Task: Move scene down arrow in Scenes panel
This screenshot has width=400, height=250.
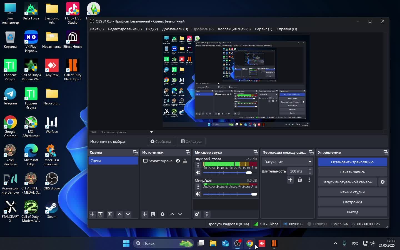Action: point(128,214)
